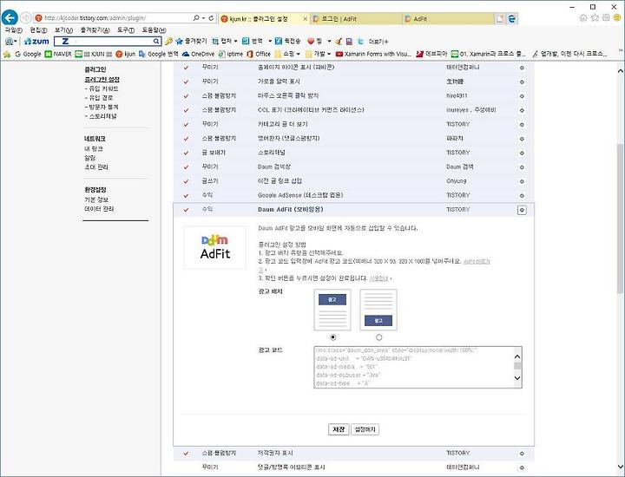Open settings gear for 가로줄 달력 표시 plugin
This screenshot has height=477, width=625.
522,82
